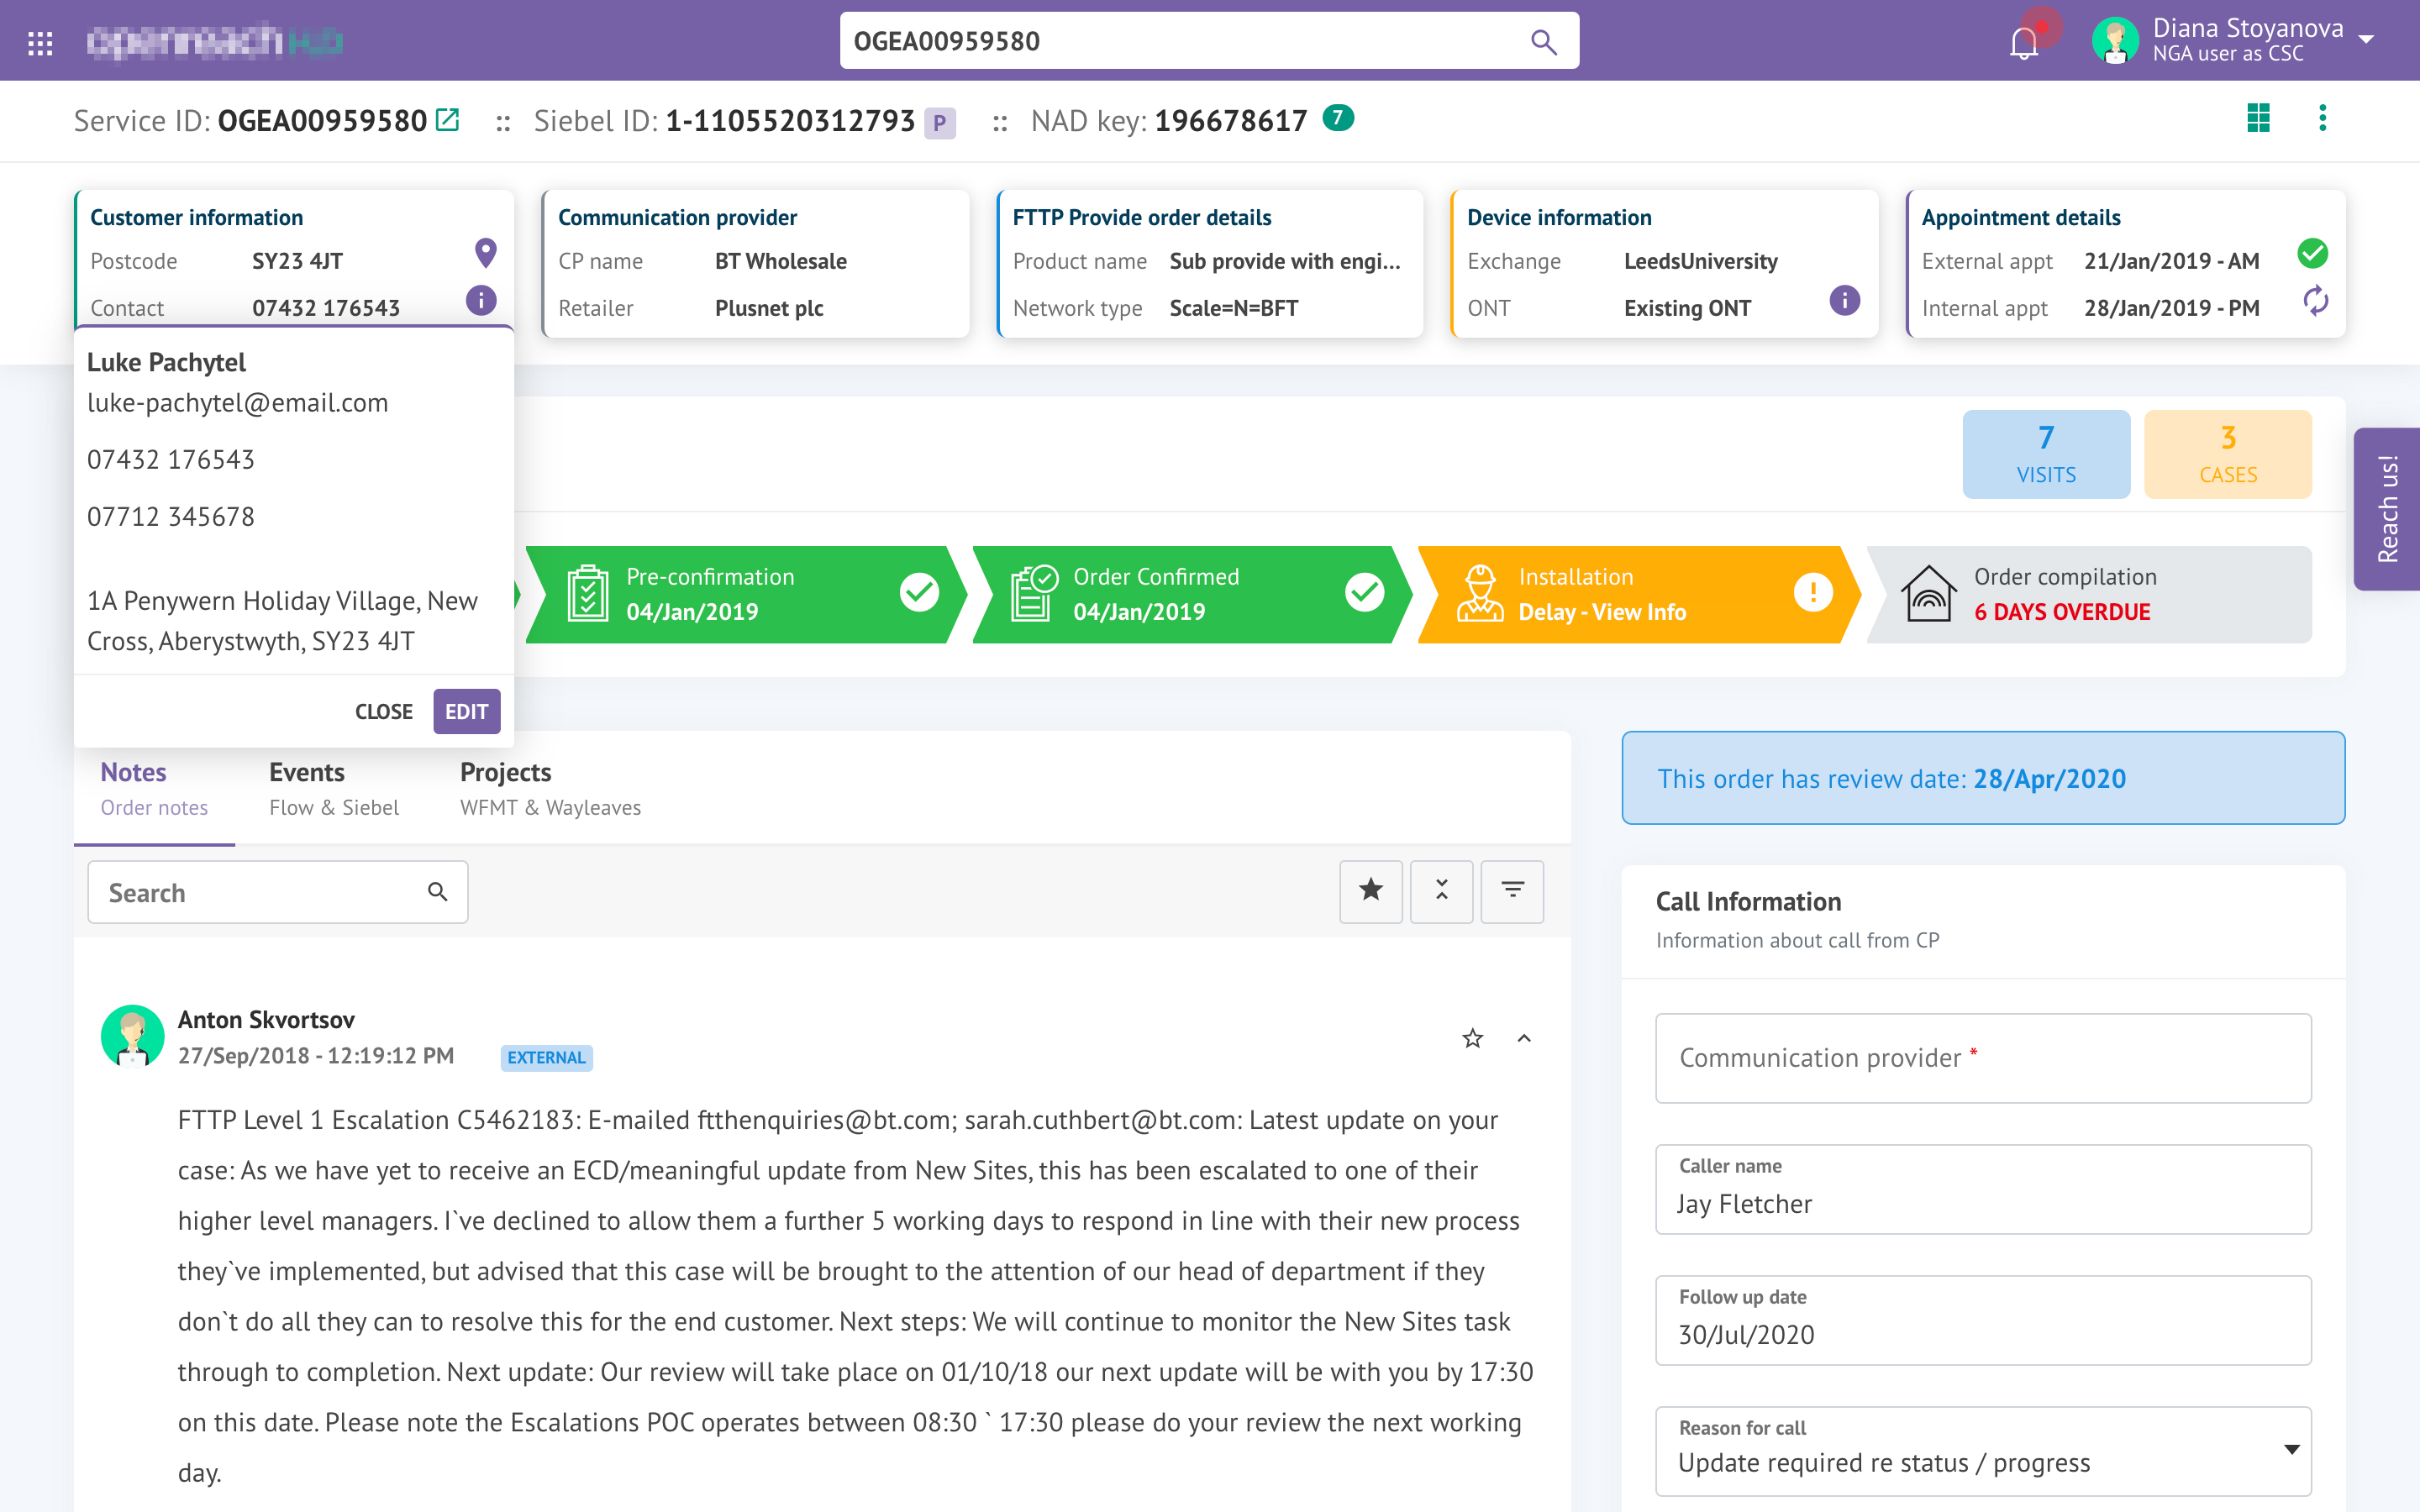Click the notification bell icon
The height and width of the screenshot is (1512, 2420).
(x=2023, y=42)
